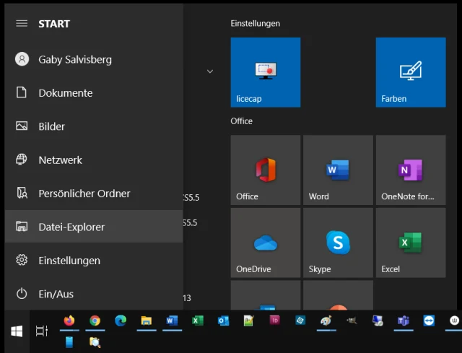Click the Office suite tile
The height and width of the screenshot is (353, 462).
coord(265,170)
